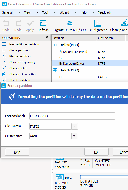
Task: Launch Migrate OS to SSD/HDD
Action: tap(70, 26)
